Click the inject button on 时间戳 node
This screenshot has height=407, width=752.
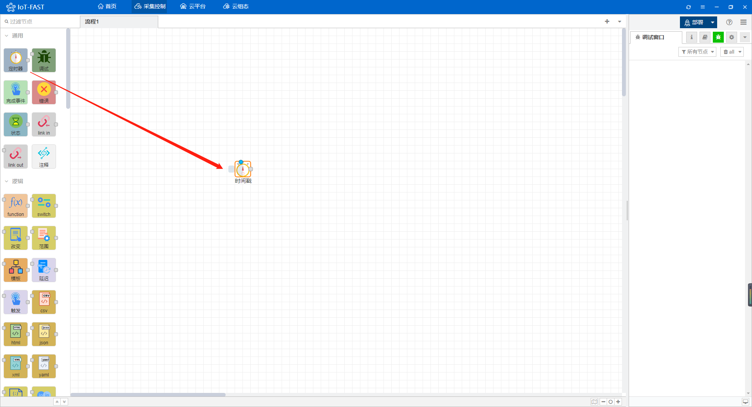pyautogui.click(x=231, y=169)
